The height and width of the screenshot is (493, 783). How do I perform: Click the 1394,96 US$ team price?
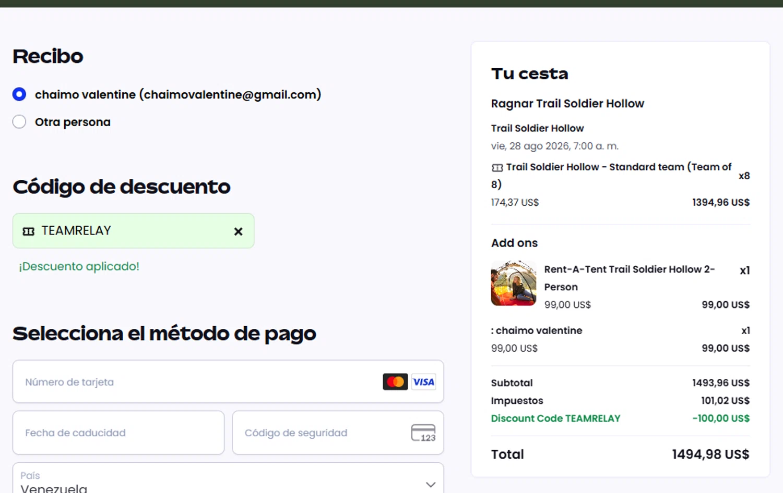[x=721, y=202]
